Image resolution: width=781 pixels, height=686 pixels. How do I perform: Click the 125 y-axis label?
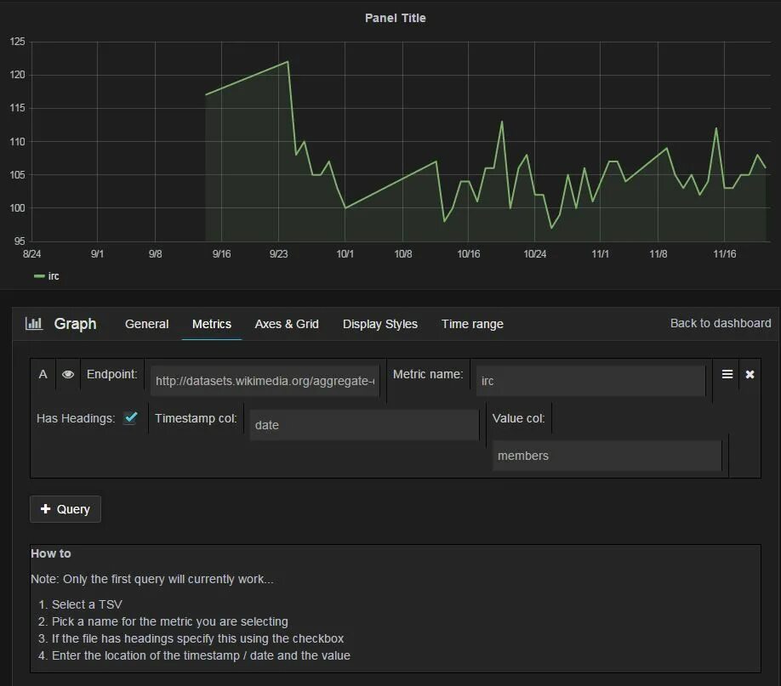point(17,42)
